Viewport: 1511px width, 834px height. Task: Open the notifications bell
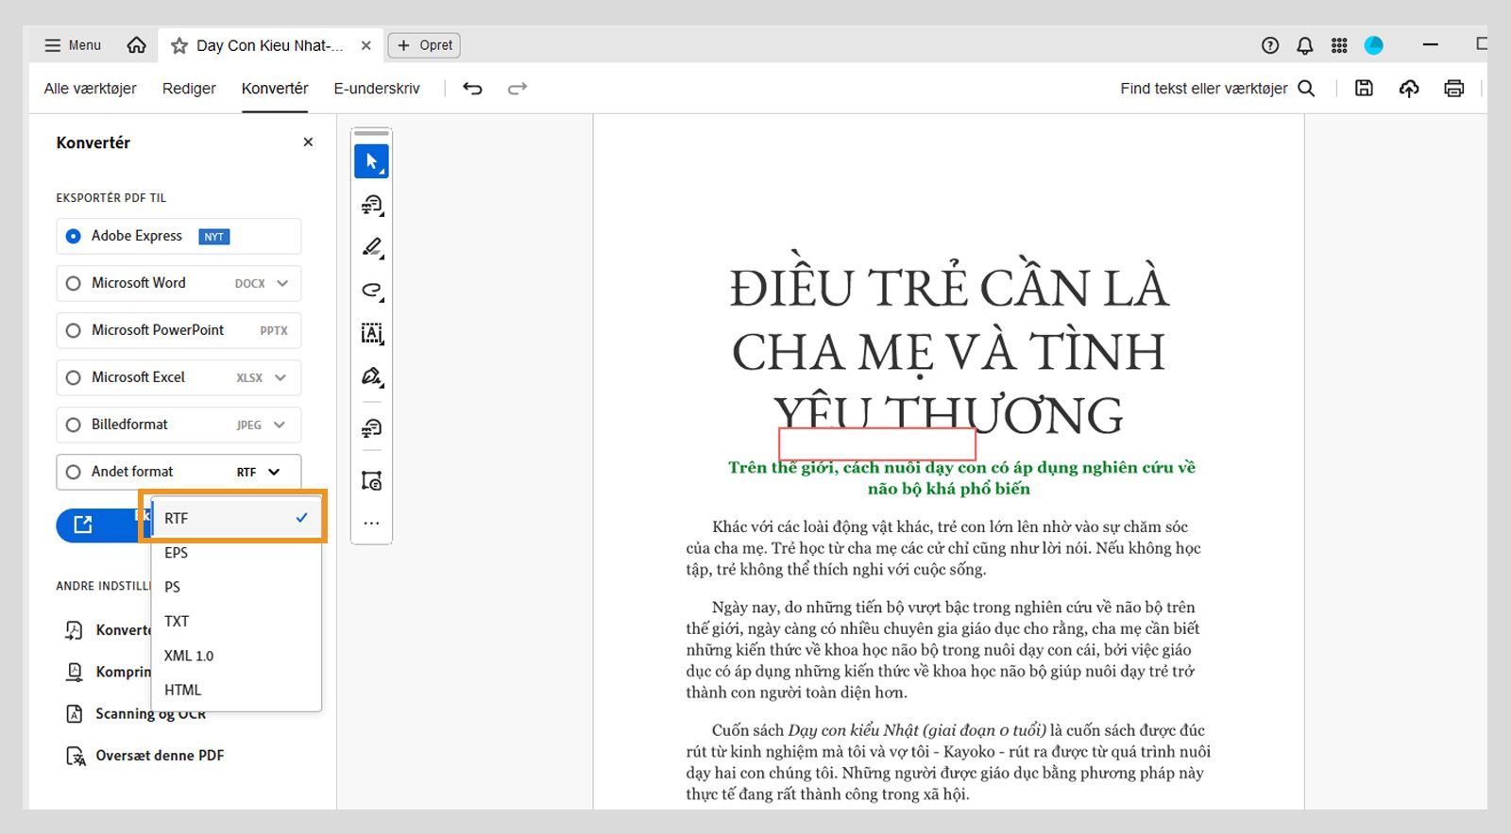[x=1304, y=45]
